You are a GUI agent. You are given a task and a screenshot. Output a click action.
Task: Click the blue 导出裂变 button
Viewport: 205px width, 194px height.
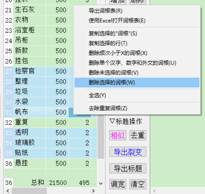[x=128, y=152]
